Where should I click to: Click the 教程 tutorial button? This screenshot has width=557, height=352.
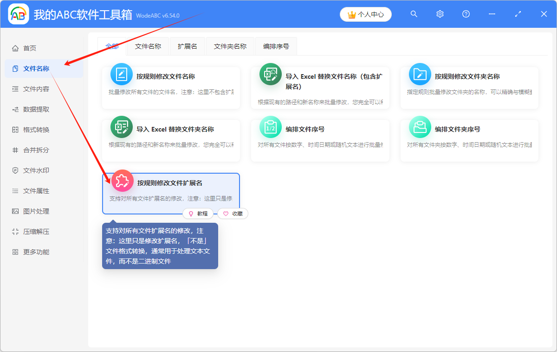pyautogui.click(x=199, y=214)
